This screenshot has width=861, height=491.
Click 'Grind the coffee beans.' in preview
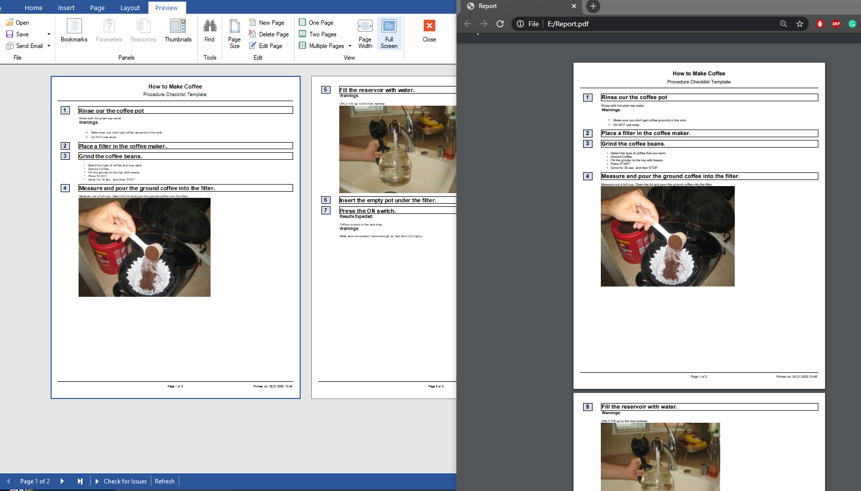pos(111,156)
